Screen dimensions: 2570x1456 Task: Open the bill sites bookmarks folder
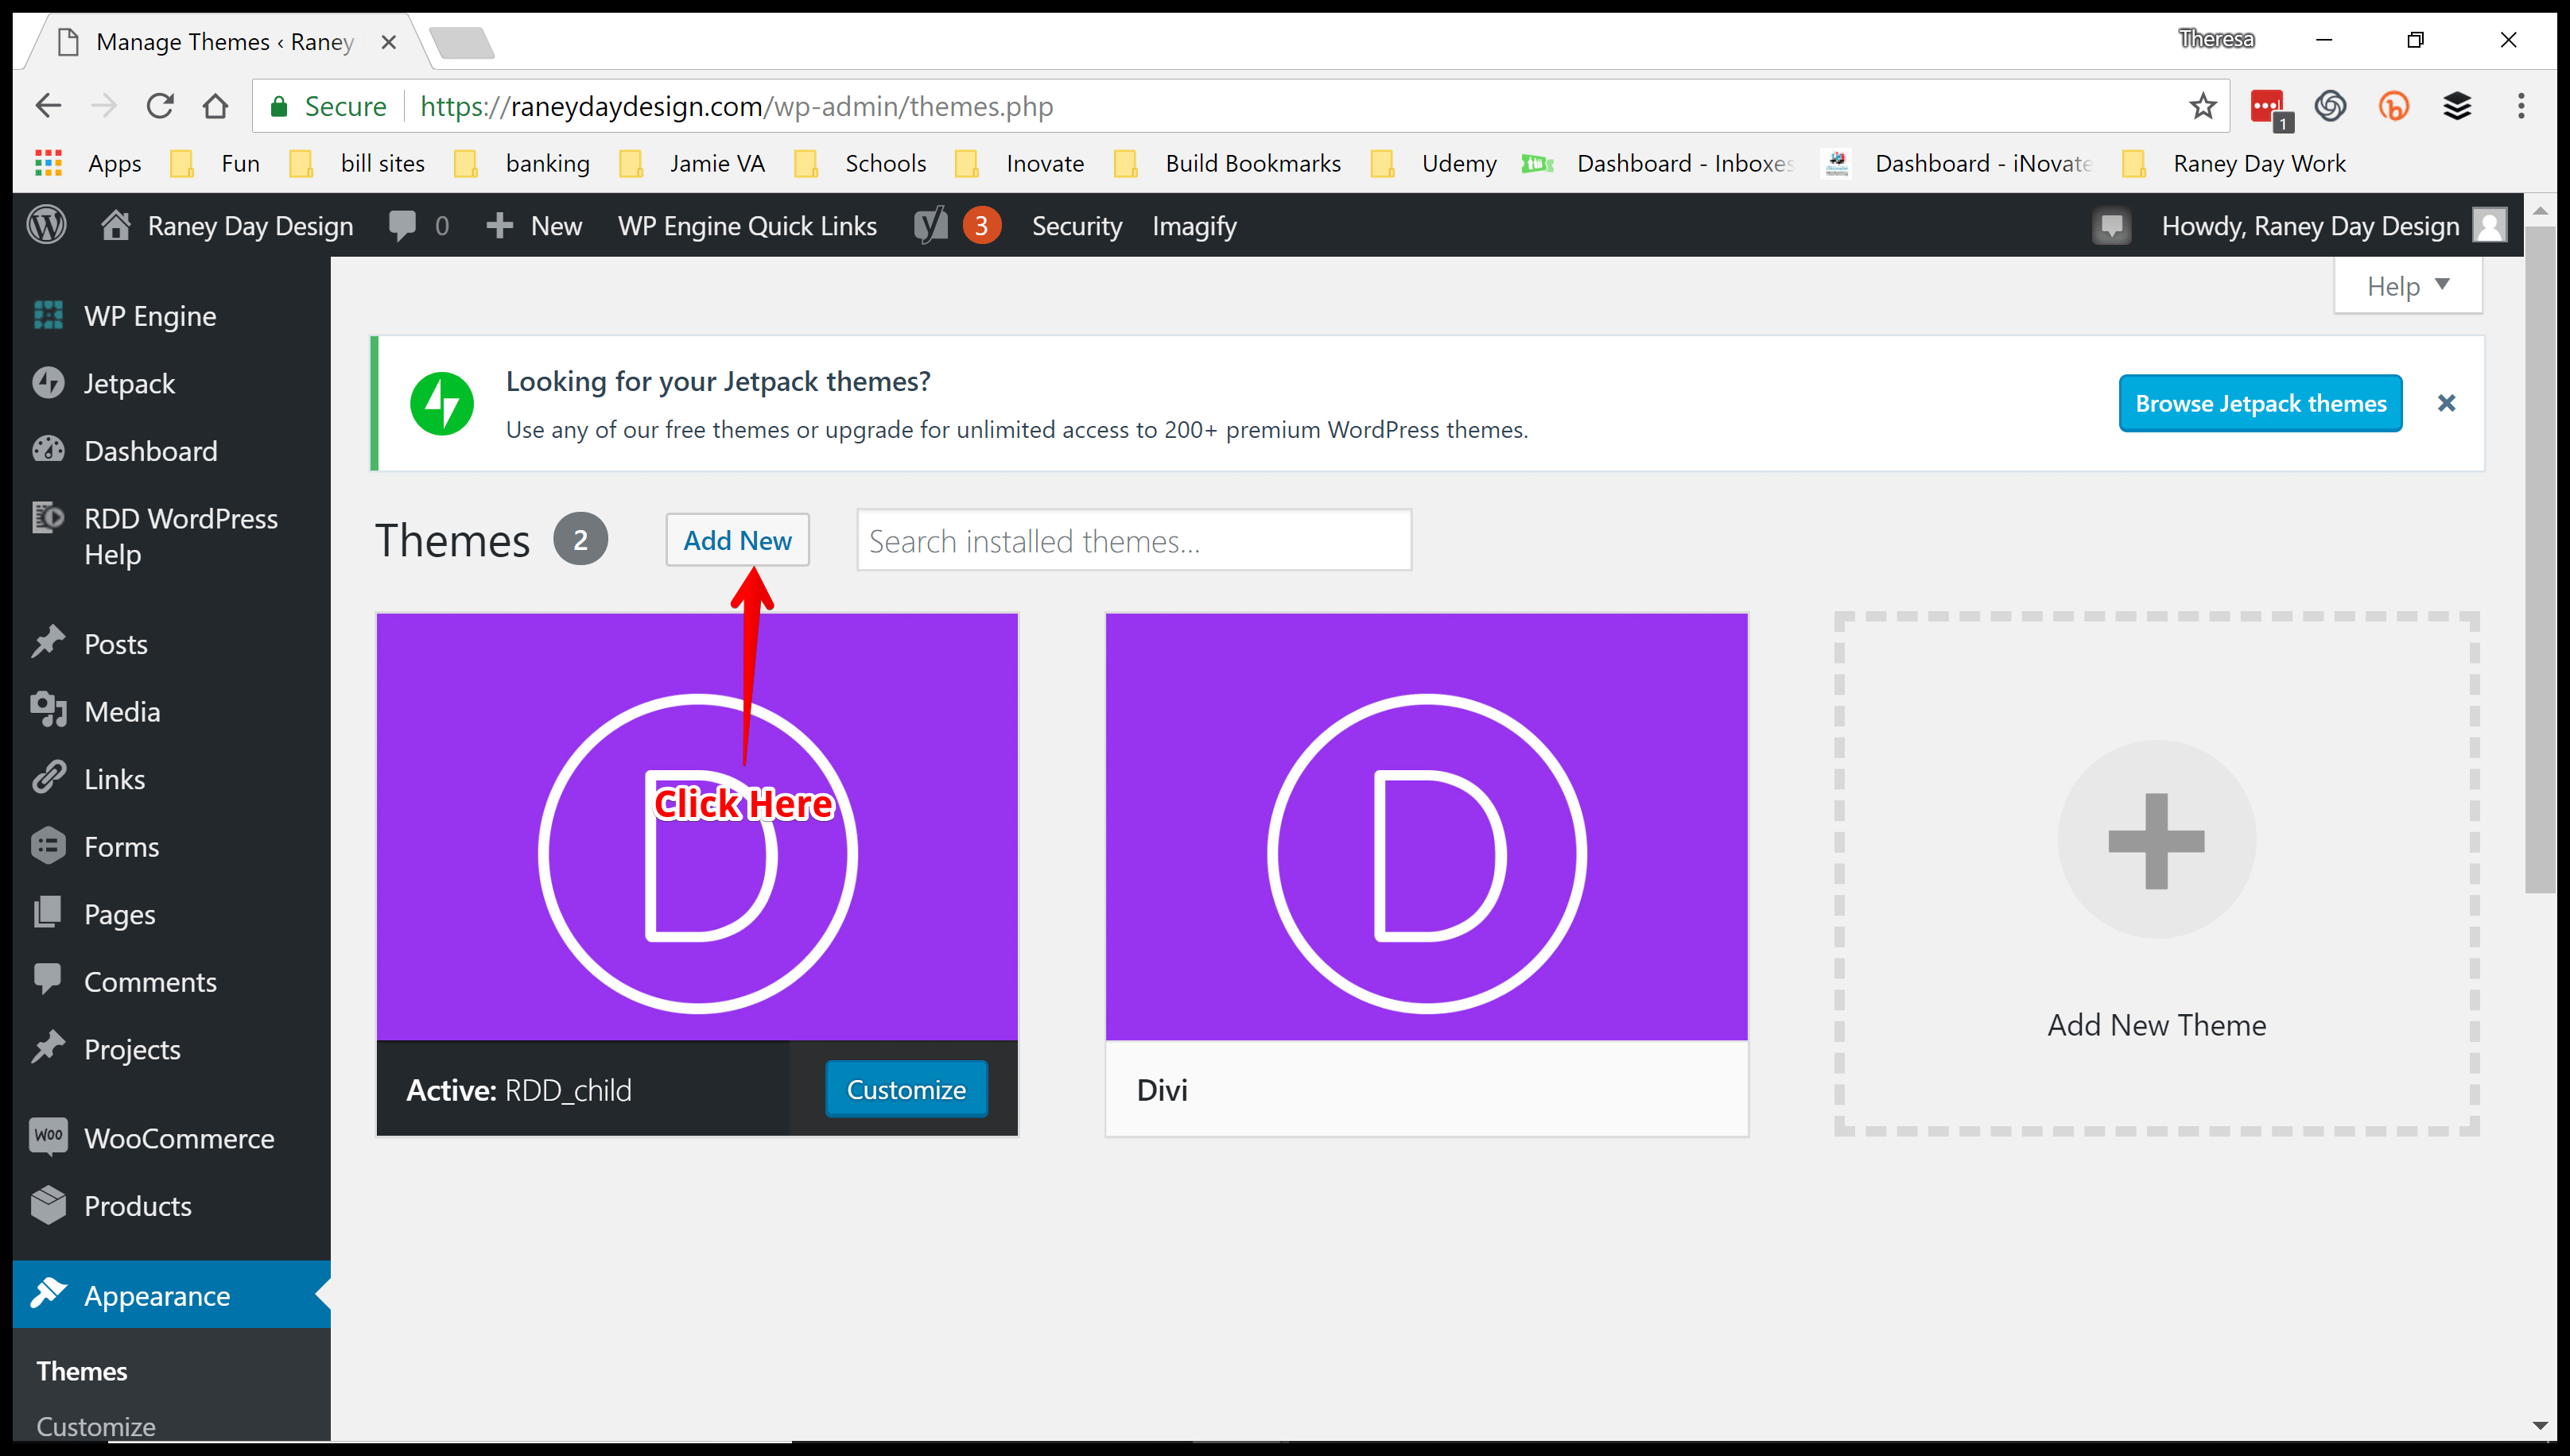click(357, 163)
